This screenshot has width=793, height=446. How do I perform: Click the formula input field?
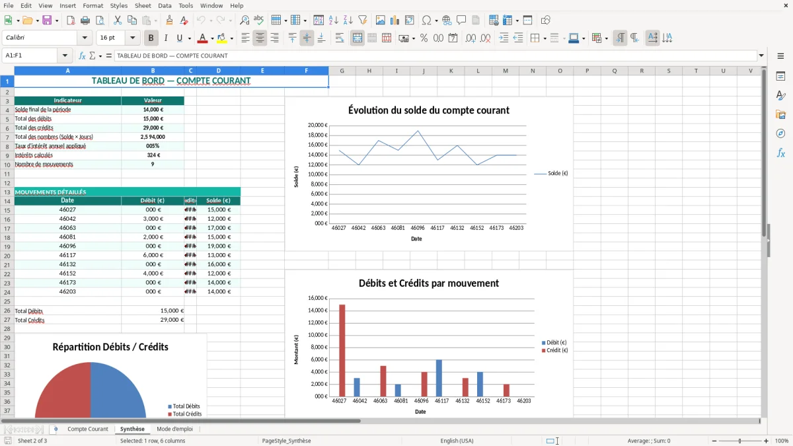(435, 56)
